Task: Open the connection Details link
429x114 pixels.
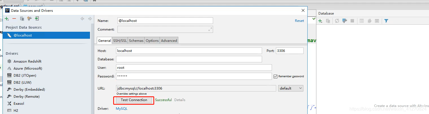Action: [x=180, y=100]
